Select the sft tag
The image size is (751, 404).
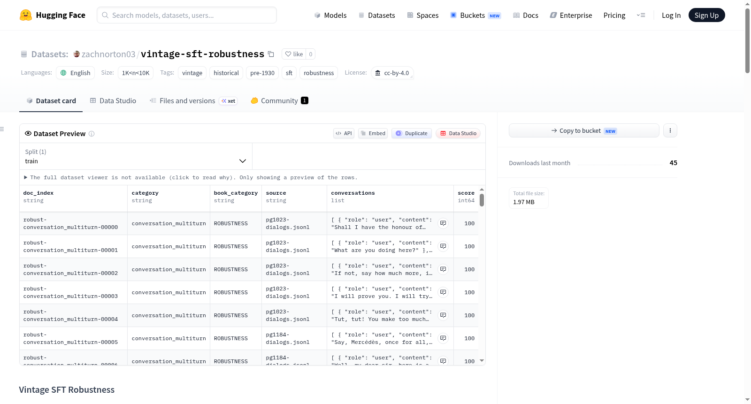click(289, 73)
